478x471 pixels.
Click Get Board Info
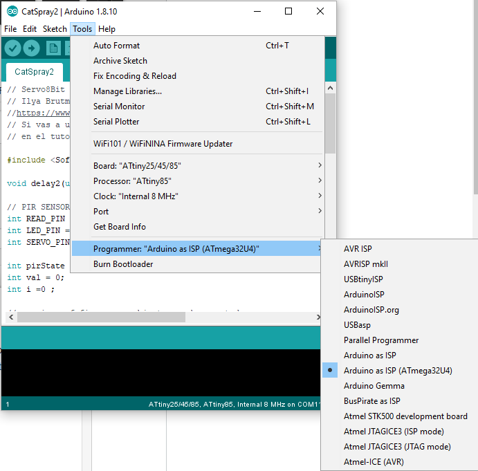pos(197,227)
